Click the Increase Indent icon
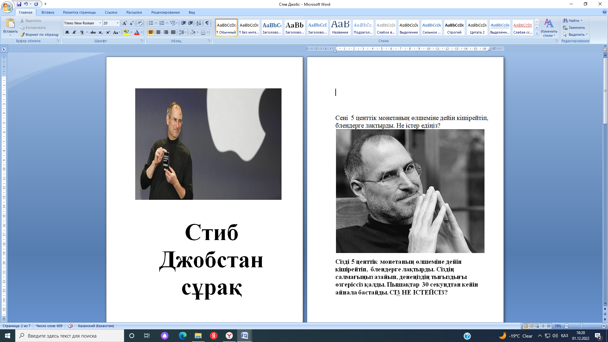Viewport: 608px width, 342px height. pyautogui.click(x=190, y=23)
